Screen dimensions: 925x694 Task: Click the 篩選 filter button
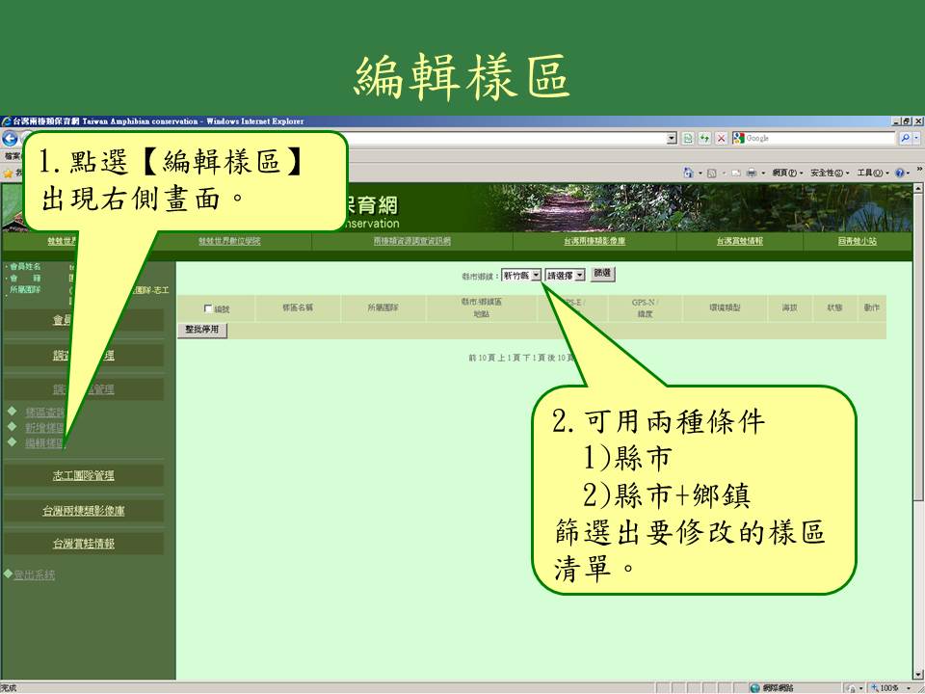click(602, 275)
